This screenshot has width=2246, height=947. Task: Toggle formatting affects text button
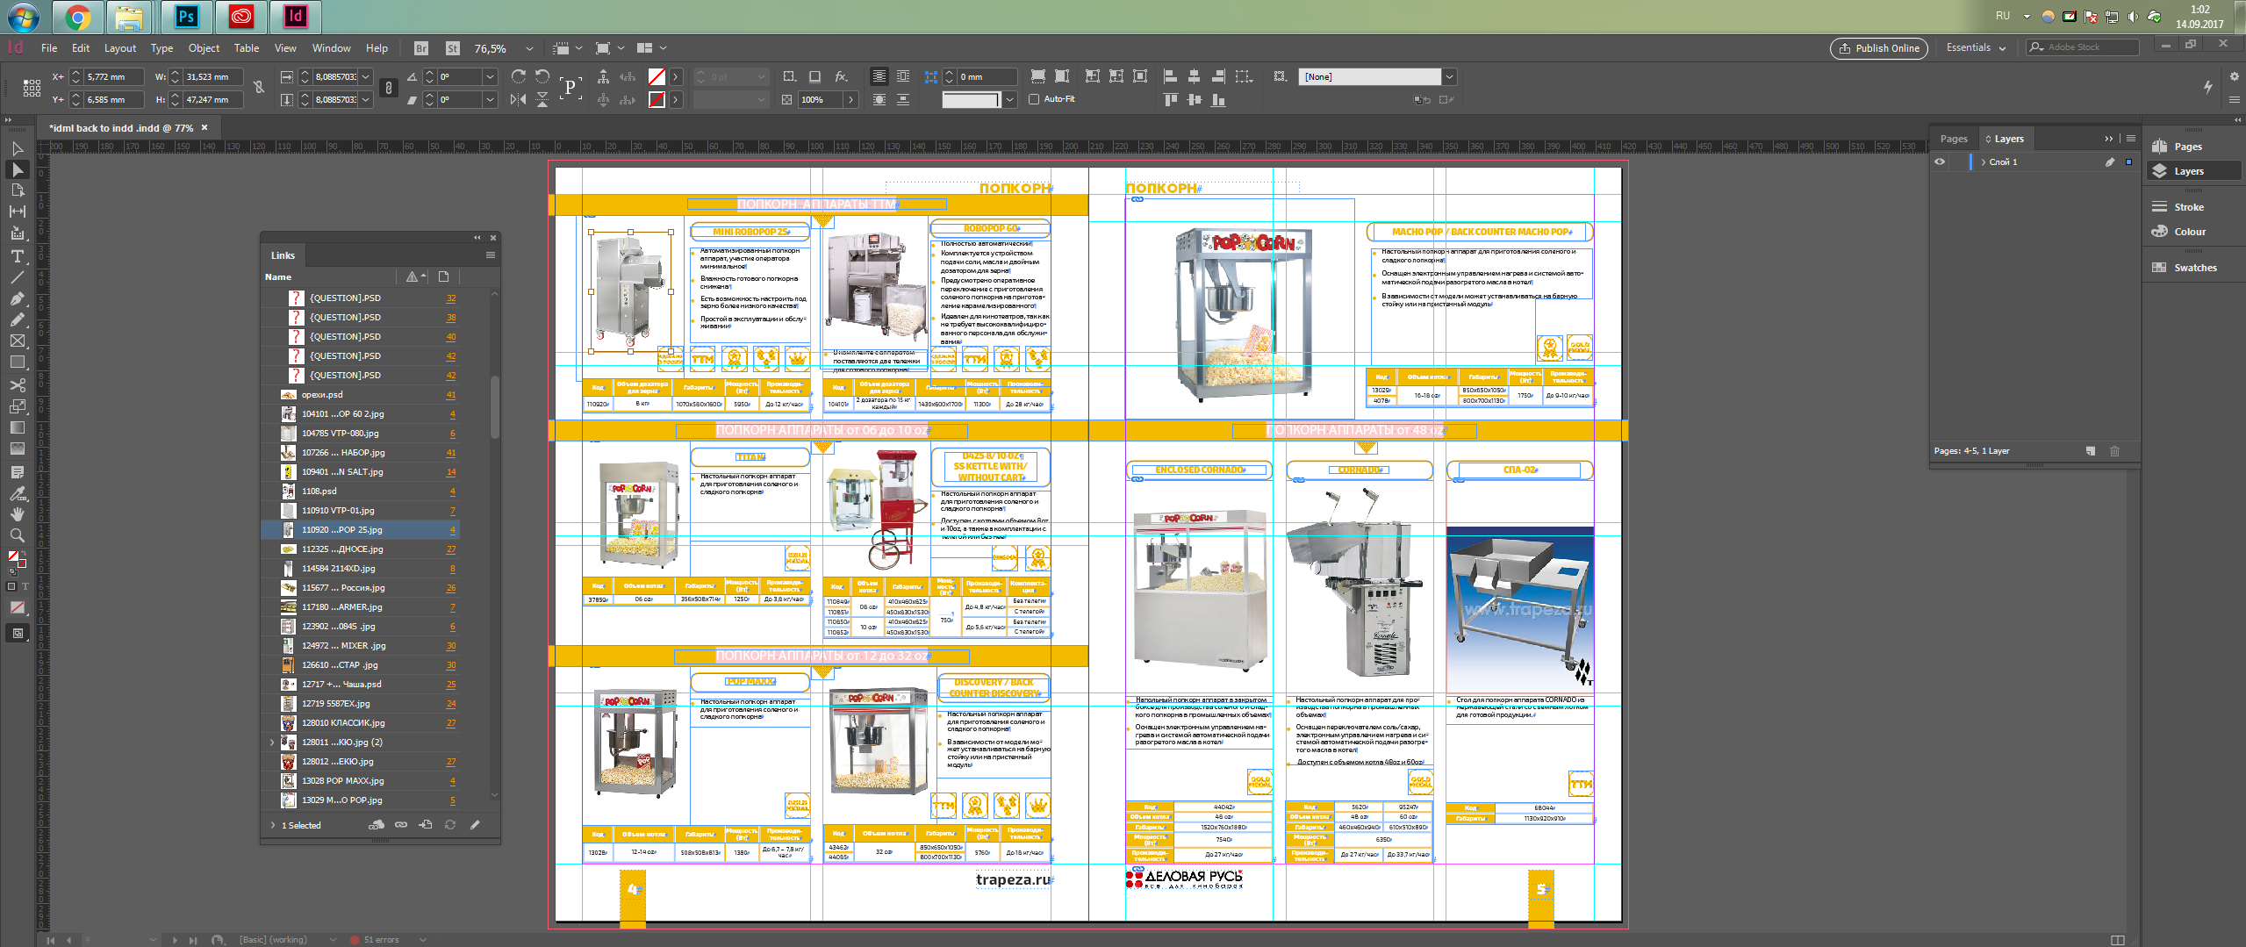25,586
